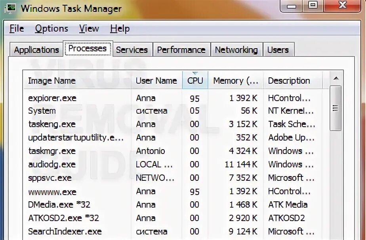
Task: Go to the Networking tab
Action: 236,49
